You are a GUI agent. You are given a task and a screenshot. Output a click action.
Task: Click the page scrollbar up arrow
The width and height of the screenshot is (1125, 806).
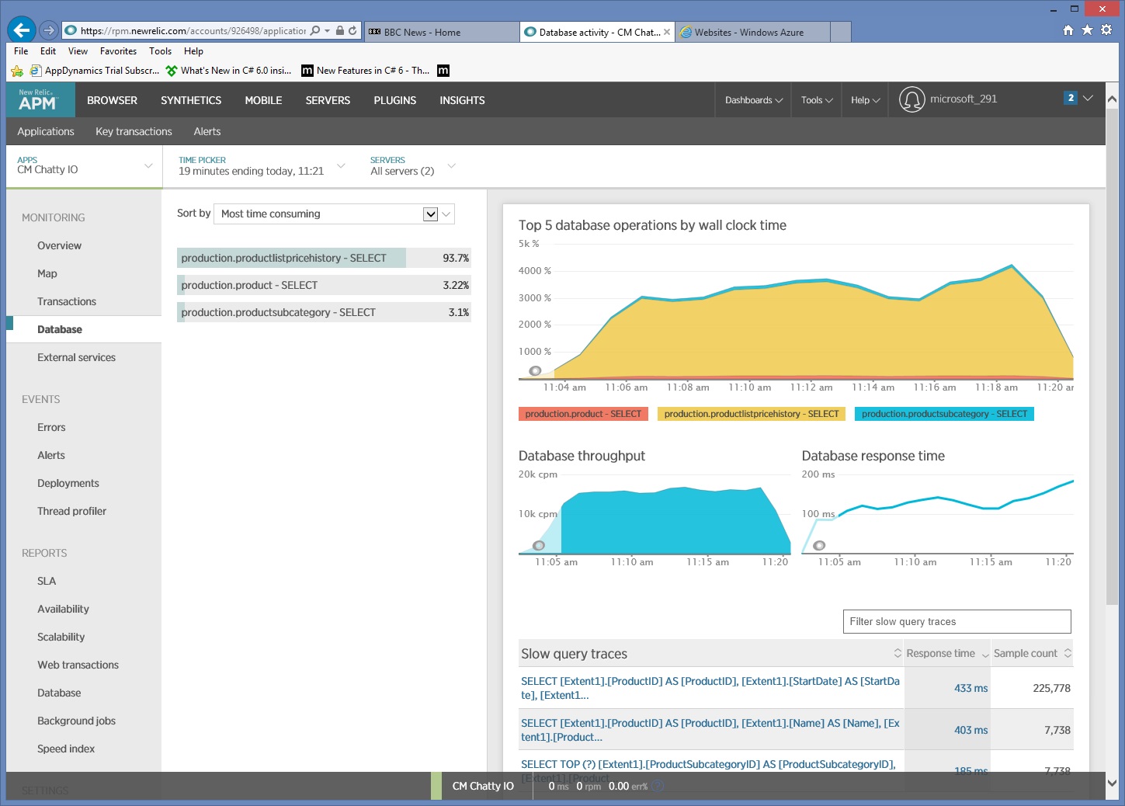tap(1112, 99)
